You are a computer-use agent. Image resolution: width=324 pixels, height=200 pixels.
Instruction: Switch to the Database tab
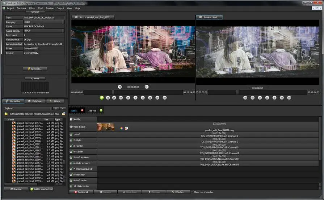pyautogui.click(x=35, y=101)
